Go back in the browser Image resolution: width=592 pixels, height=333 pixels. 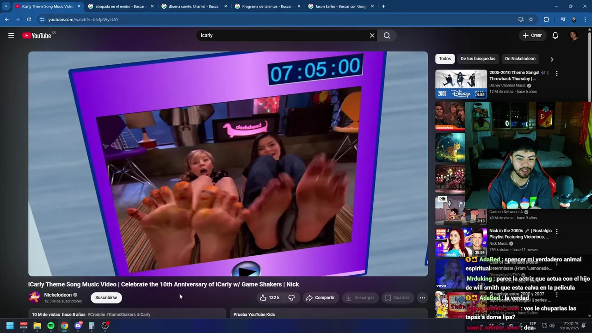(6, 19)
